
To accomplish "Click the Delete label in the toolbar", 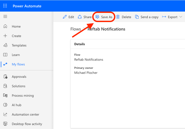I will point(126,17).
